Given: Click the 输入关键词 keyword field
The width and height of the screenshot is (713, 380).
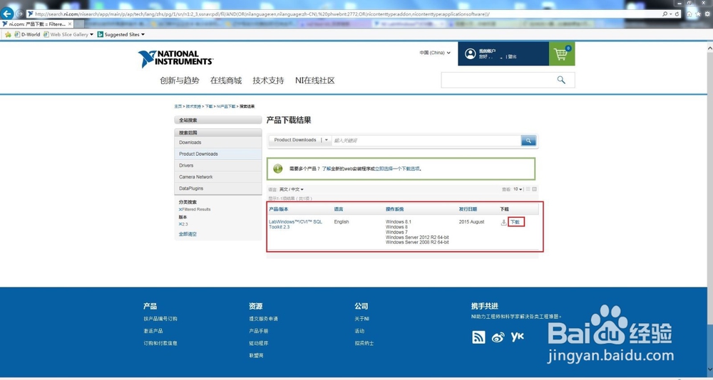Looking at the screenshot, I should point(426,141).
